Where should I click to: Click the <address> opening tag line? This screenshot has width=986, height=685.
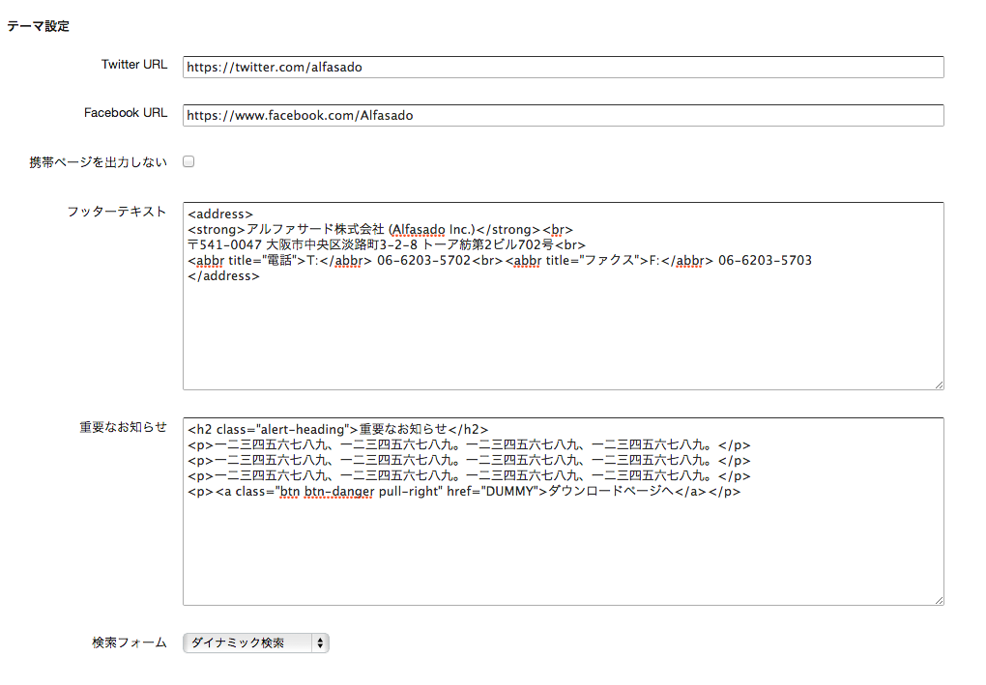[x=220, y=214]
